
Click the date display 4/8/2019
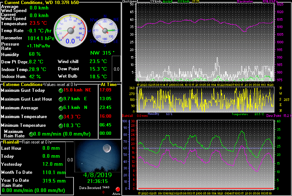pyautogui.click(x=97, y=175)
